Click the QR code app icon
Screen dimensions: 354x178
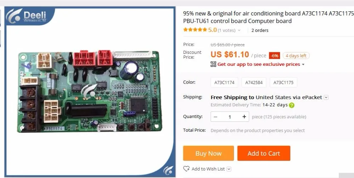(x=213, y=64)
